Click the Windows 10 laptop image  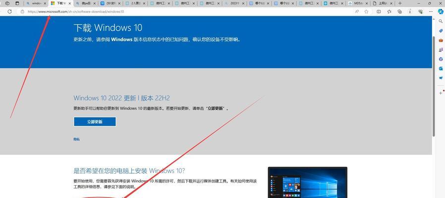tap(308, 182)
